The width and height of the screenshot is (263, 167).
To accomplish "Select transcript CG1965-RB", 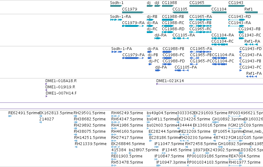I will tap(201, 26).
